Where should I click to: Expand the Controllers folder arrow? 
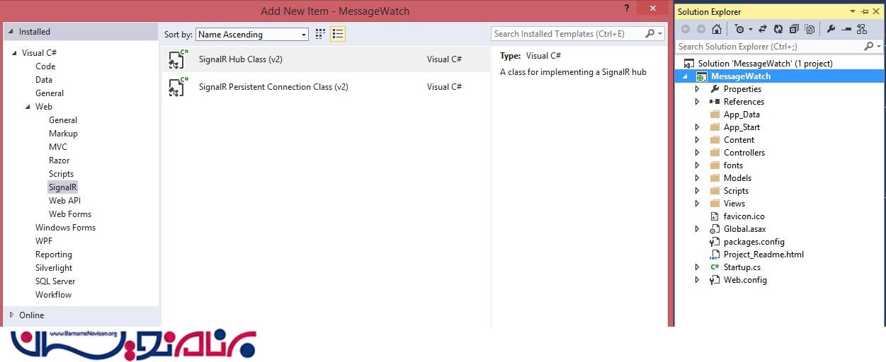(x=697, y=153)
